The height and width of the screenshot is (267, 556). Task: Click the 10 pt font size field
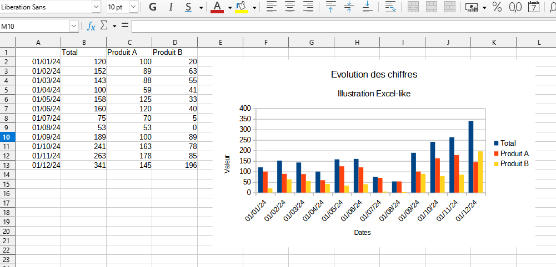(118, 7)
